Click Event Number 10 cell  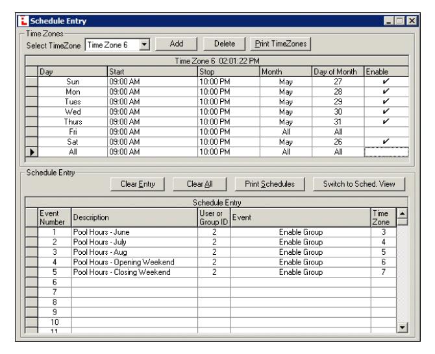[x=55, y=322]
